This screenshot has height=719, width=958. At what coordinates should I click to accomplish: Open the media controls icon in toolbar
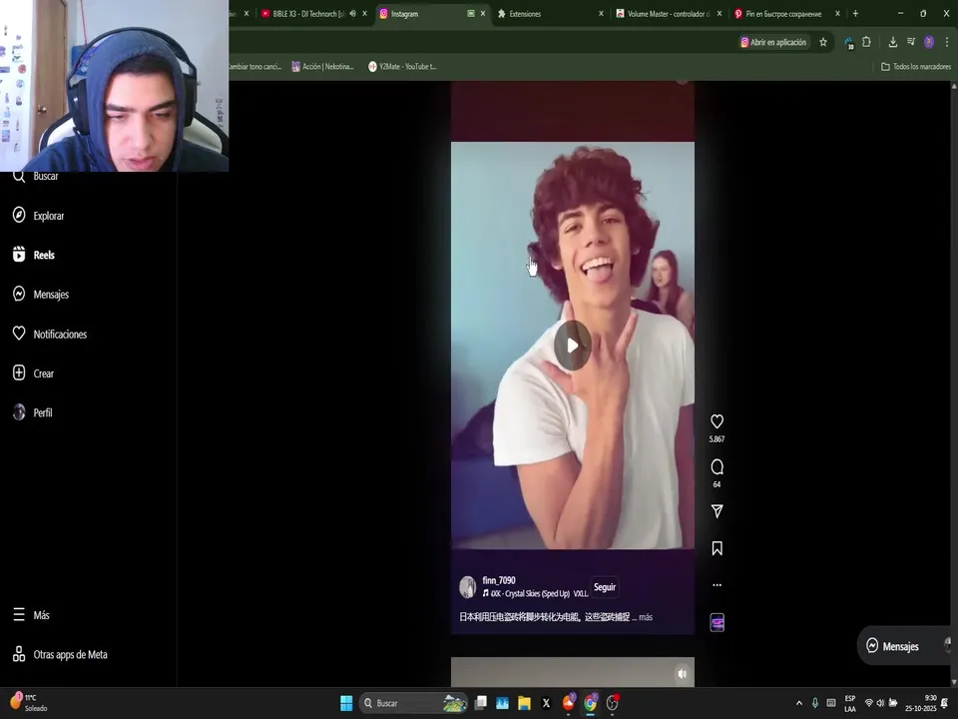911,42
